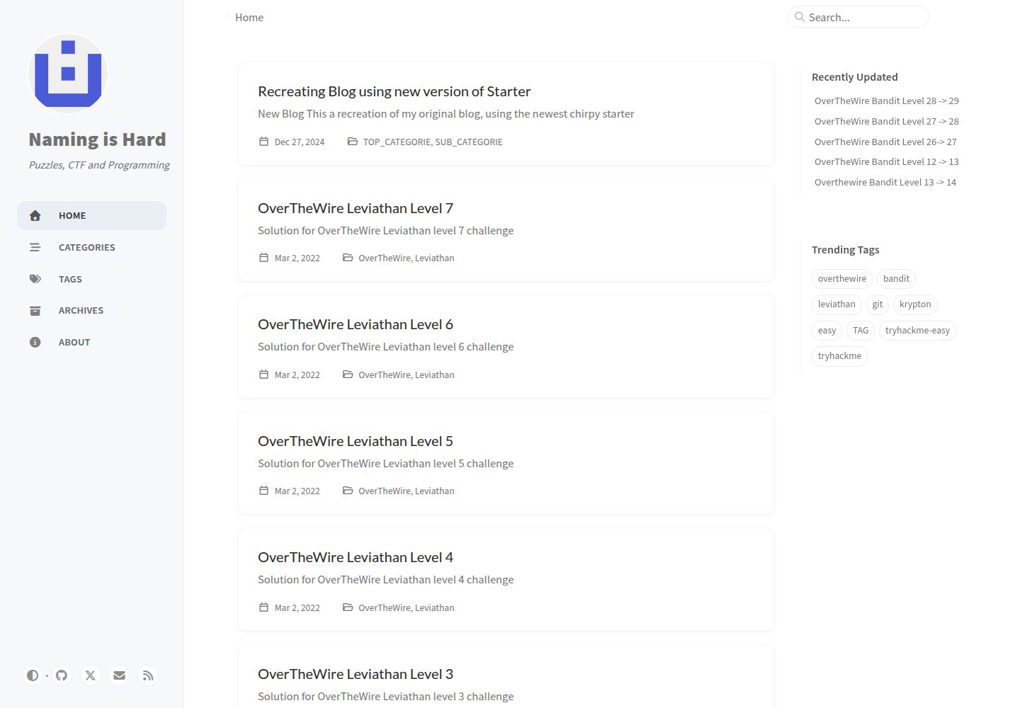Screen dimensions: 1020x708
Task: Click the Categories list icon in the sidebar
Action: (x=35, y=247)
